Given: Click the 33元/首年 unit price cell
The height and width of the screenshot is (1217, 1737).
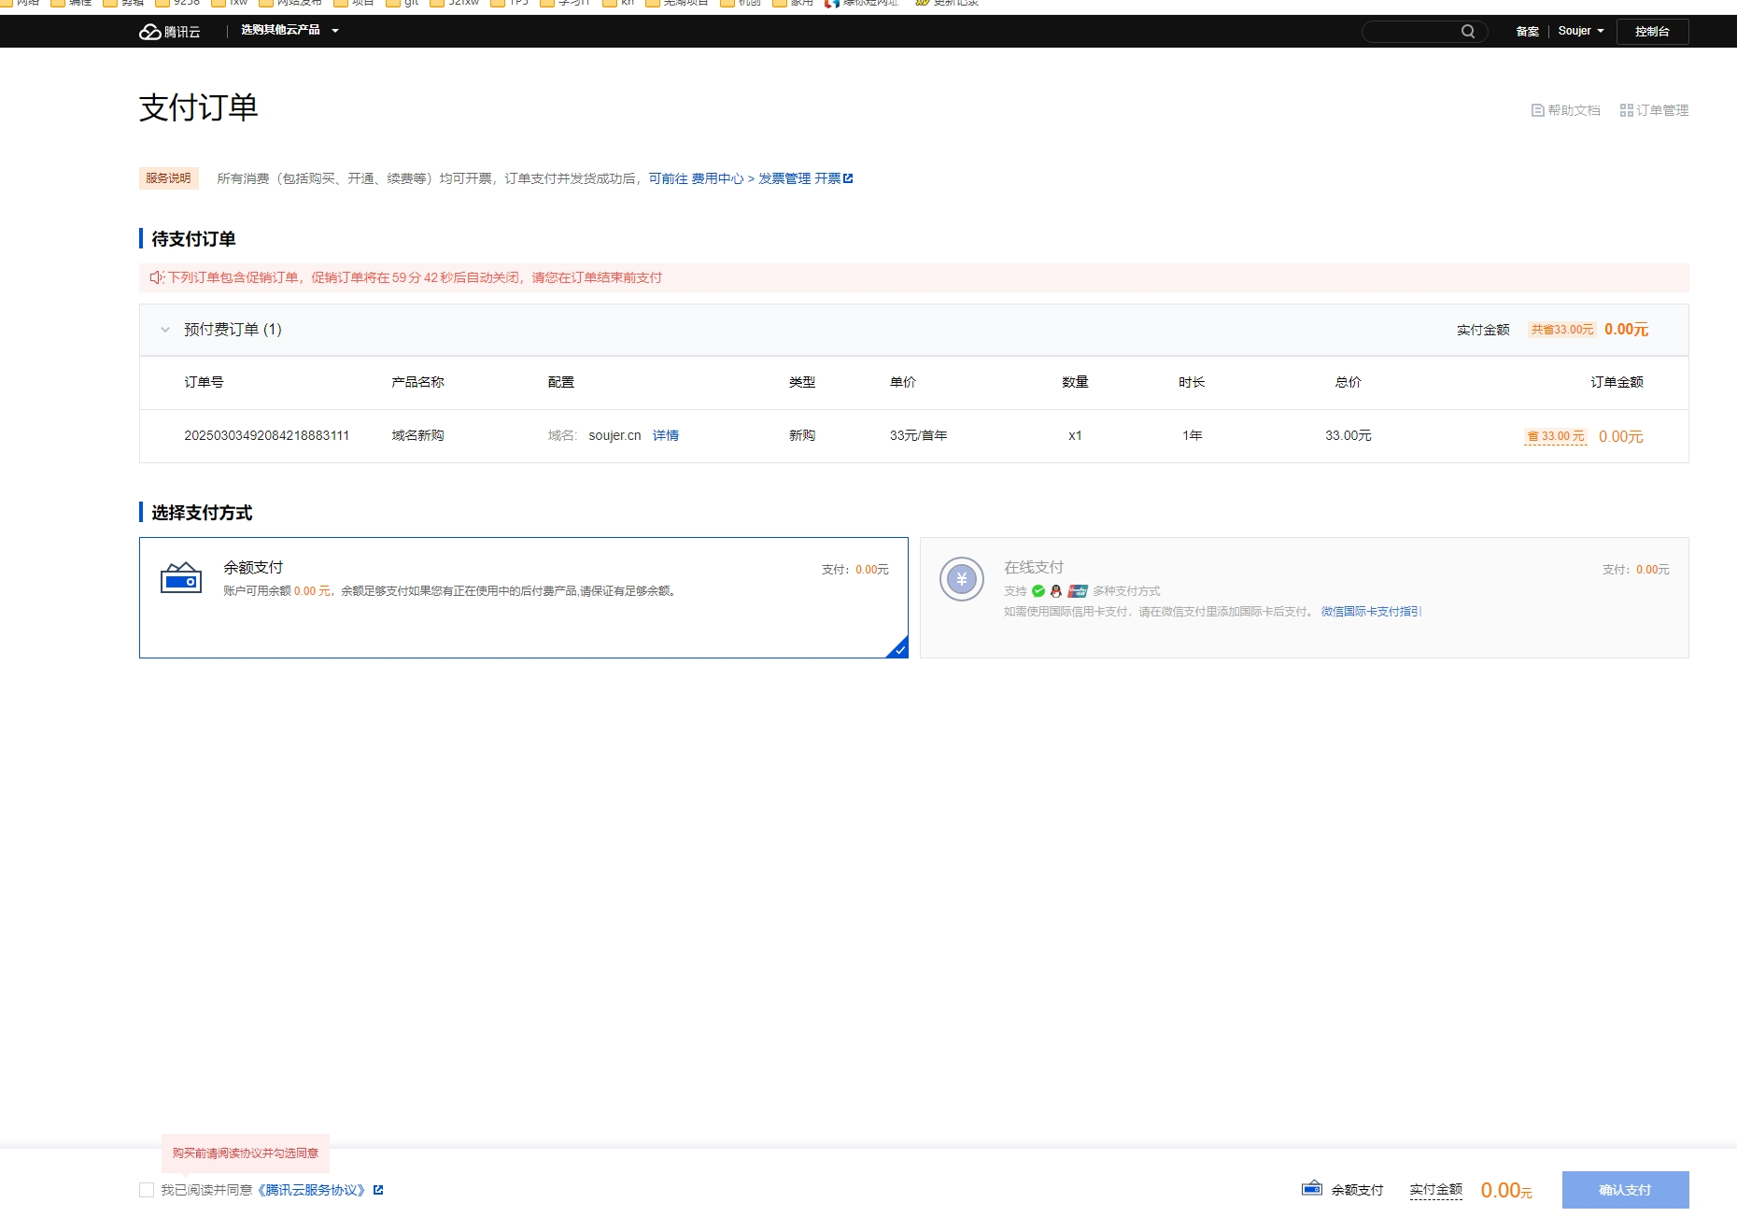Looking at the screenshot, I should point(918,435).
